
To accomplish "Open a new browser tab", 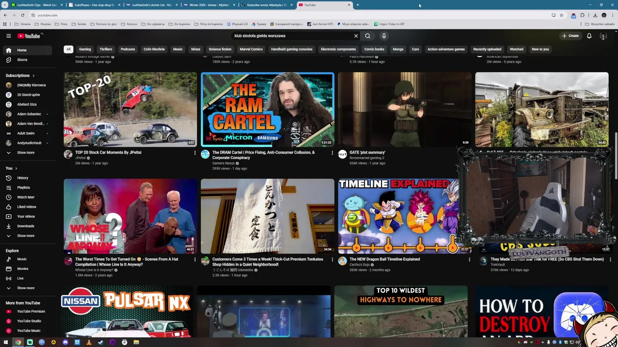I will pyautogui.click(x=357, y=5).
